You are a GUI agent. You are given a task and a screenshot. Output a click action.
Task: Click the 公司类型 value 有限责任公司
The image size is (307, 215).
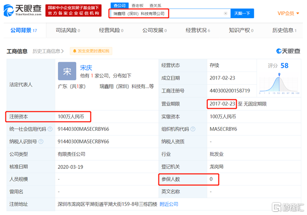[71, 154]
